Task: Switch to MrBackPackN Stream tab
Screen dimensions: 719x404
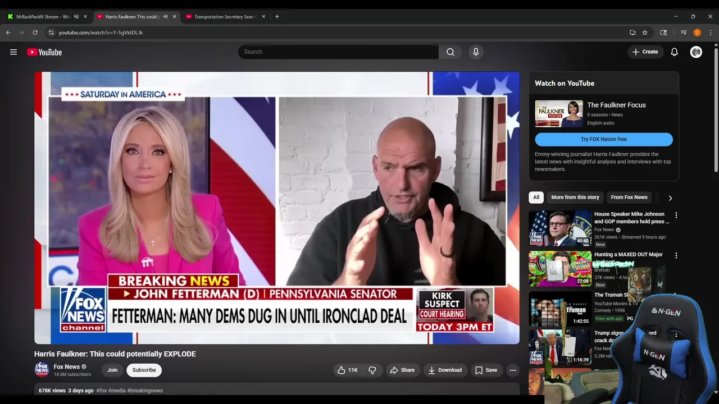Action: [x=43, y=16]
